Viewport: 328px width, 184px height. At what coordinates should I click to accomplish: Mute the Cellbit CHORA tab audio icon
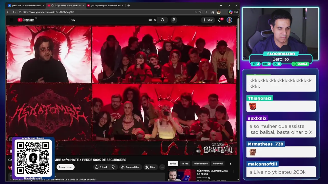pyautogui.click(x=53, y=5)
